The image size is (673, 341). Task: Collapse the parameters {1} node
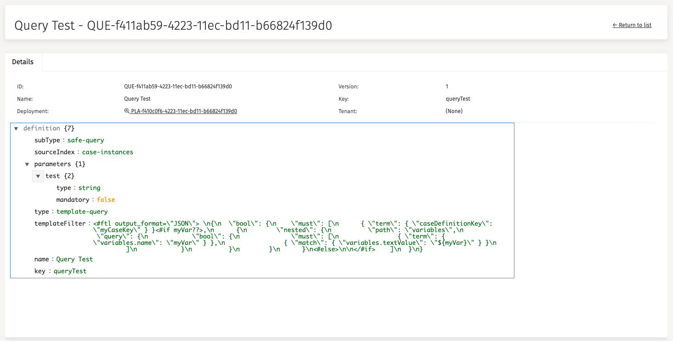click(27, 164)
